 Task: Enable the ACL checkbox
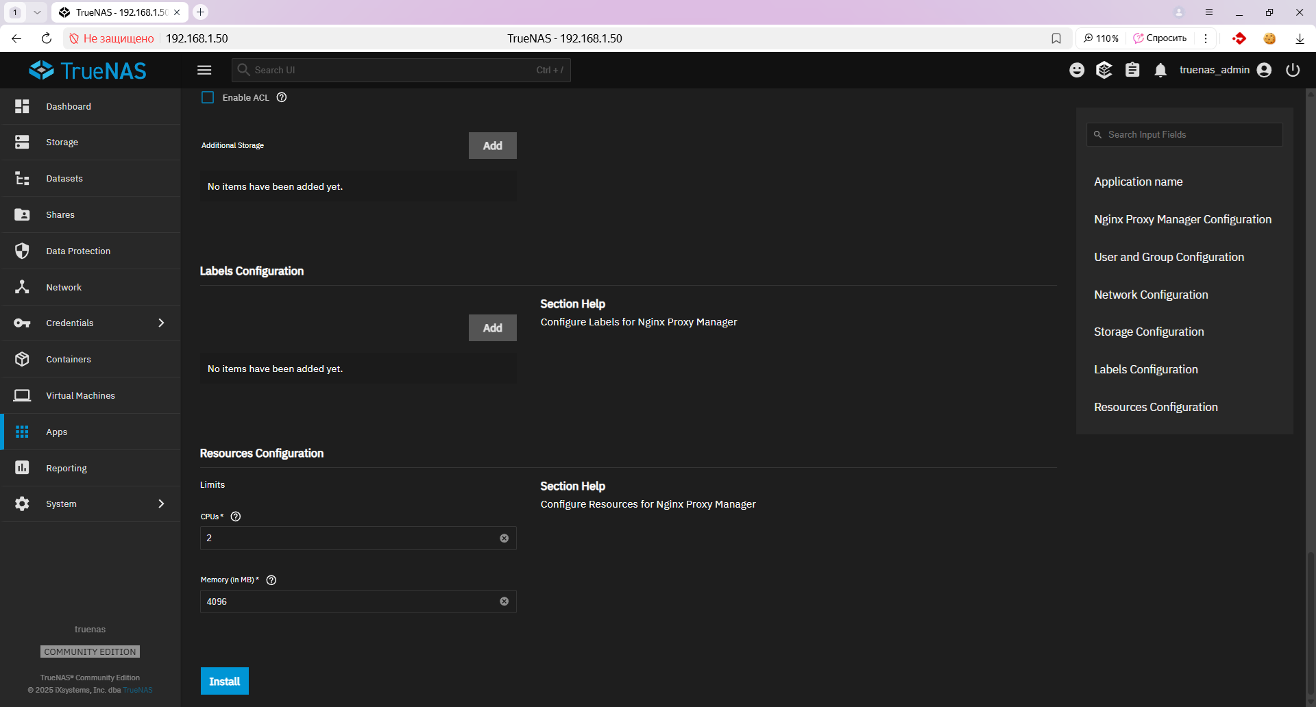pos(208,97)
